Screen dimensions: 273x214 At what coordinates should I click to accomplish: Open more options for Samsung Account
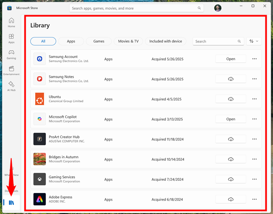[254, 59]
